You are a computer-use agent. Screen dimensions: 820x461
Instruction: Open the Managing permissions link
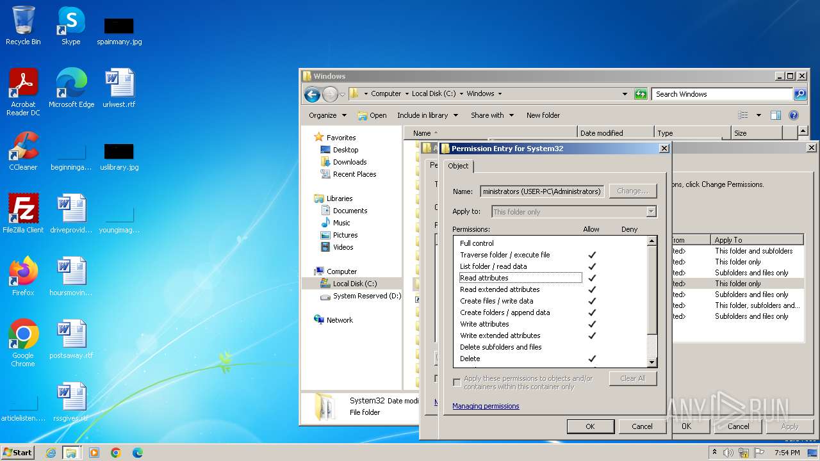[486, 406]
